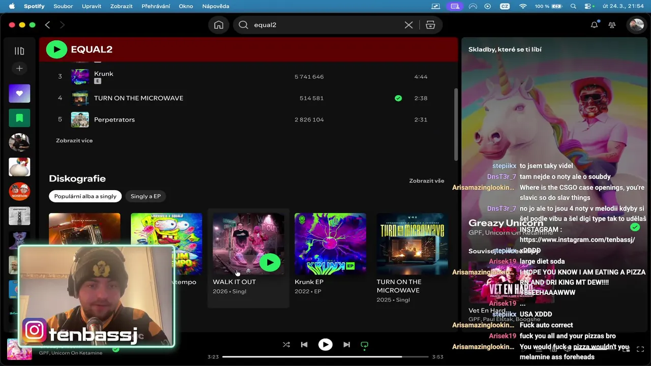The width and height of the screenshot is (651, 366).
Task: Open the Zobrazit menu
Action: [x=121, y=6]
